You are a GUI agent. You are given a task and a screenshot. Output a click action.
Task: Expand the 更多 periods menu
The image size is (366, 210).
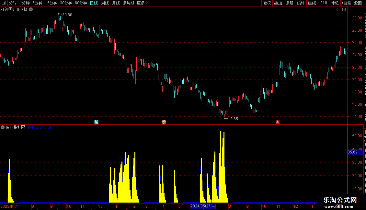coord(142,3)
